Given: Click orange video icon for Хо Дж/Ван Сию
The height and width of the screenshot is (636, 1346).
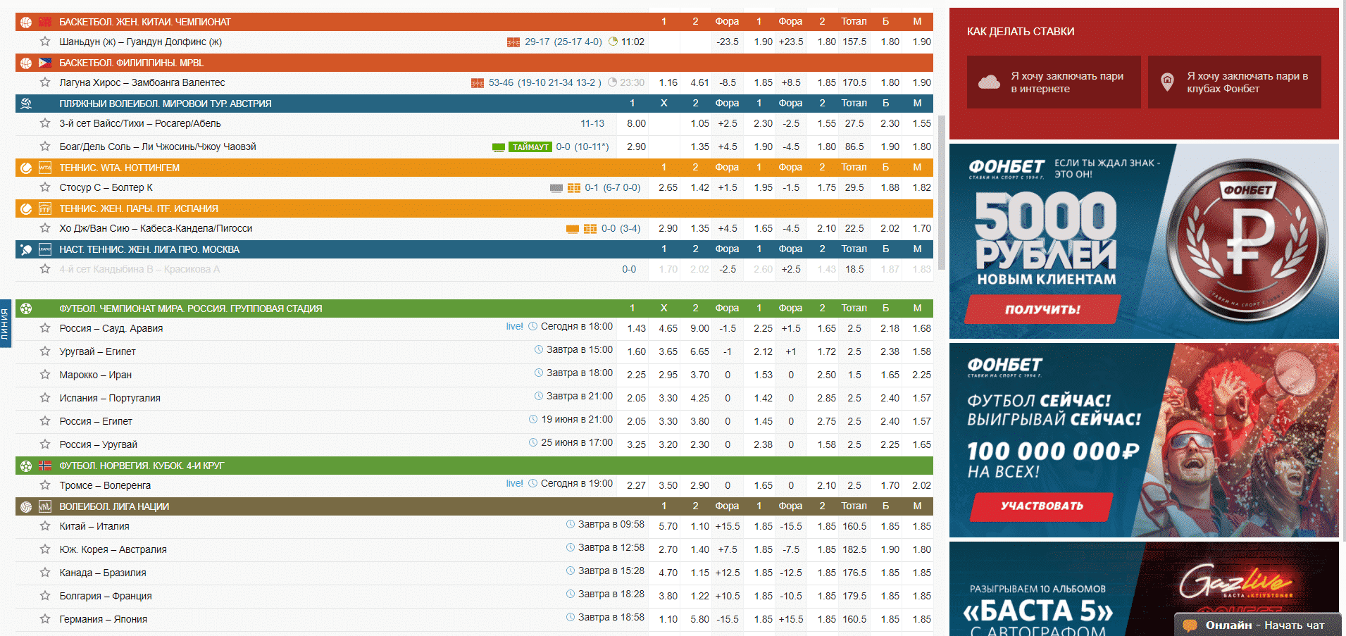Looking at the screenshot, I should pyautogui.click(x=573, y=229).
